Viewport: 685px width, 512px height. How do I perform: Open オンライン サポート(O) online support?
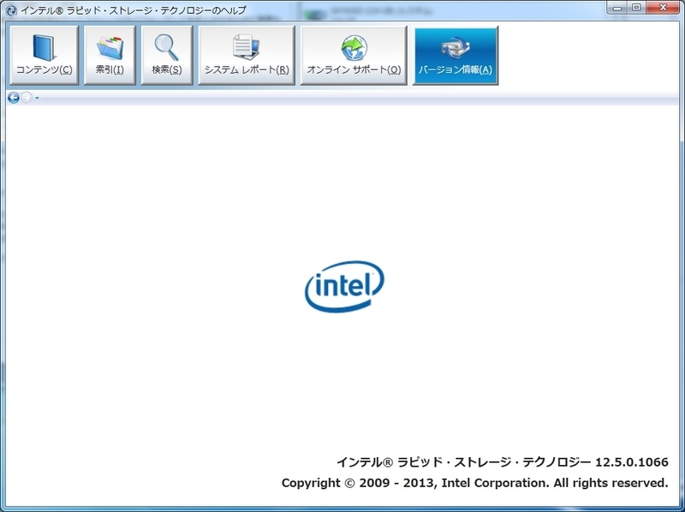pyautogui.click(x=354, y=55)
